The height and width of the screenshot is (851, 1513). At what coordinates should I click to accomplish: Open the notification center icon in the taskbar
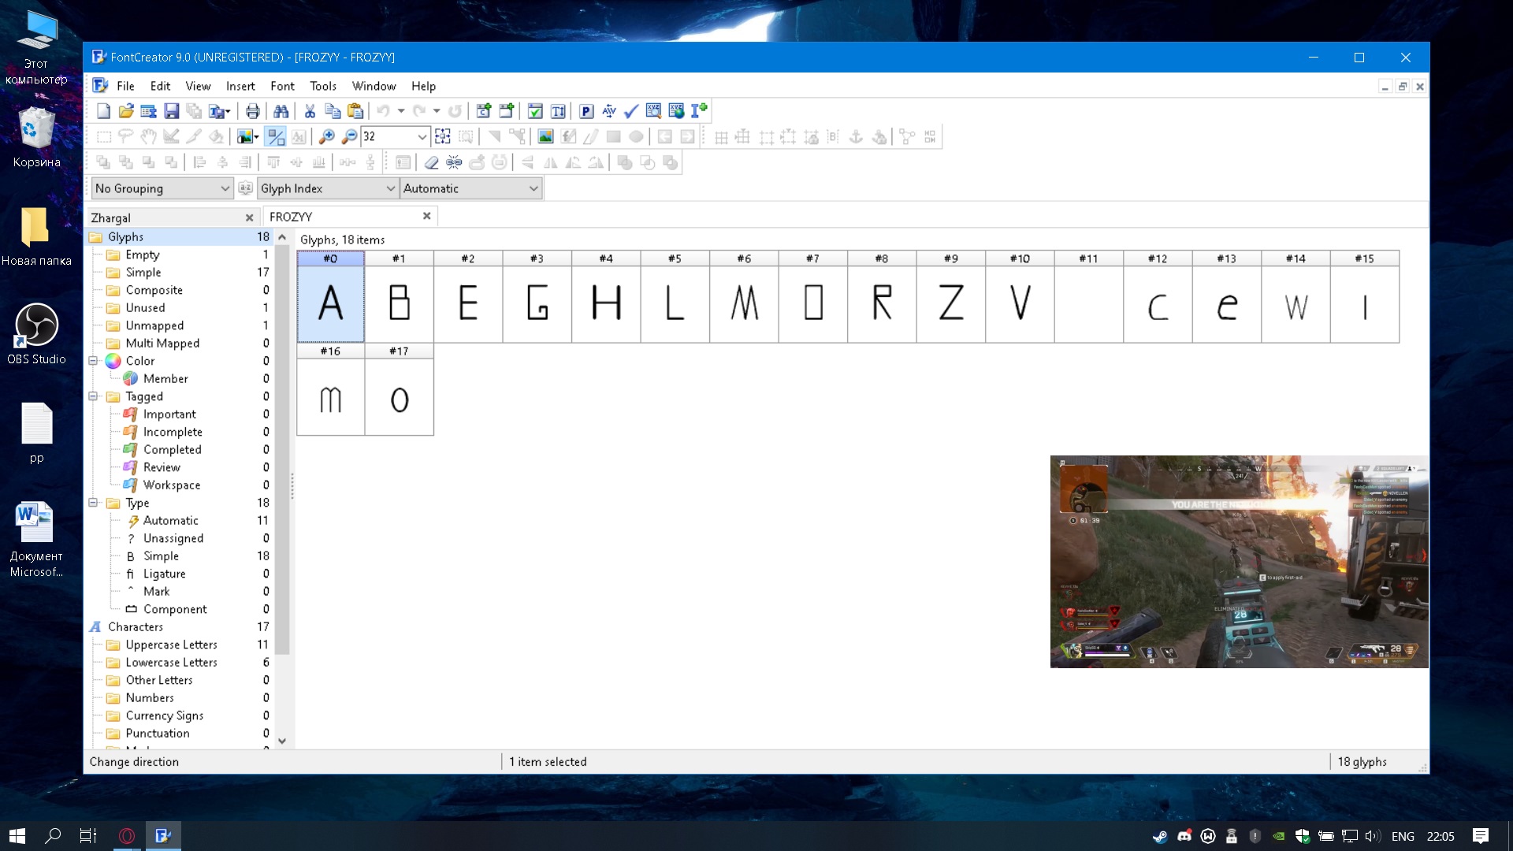[x=1480, y=836]
